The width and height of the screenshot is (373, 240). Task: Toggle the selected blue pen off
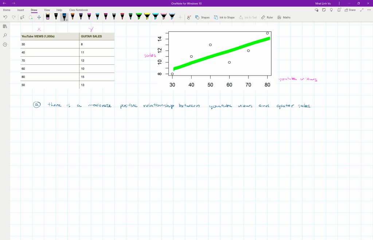(x=64, y=16)
